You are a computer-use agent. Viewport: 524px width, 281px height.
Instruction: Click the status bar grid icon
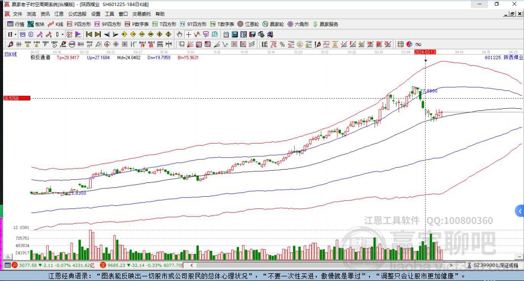[7, 265]
